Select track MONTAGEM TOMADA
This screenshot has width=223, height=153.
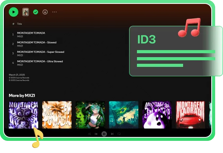pyautogui.click(x=31, y=33)
